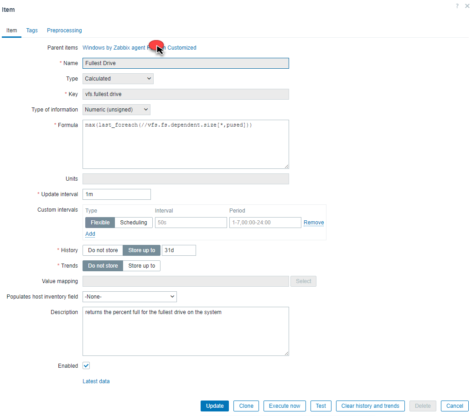The width and height of the screenshot is (471, 416).
Task: Switch custom interval to Scheduling
Action: [x=133, y=222]
